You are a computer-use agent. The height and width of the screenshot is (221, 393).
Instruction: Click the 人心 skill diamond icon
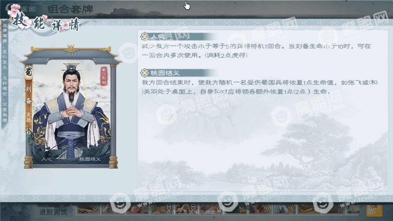144,37
